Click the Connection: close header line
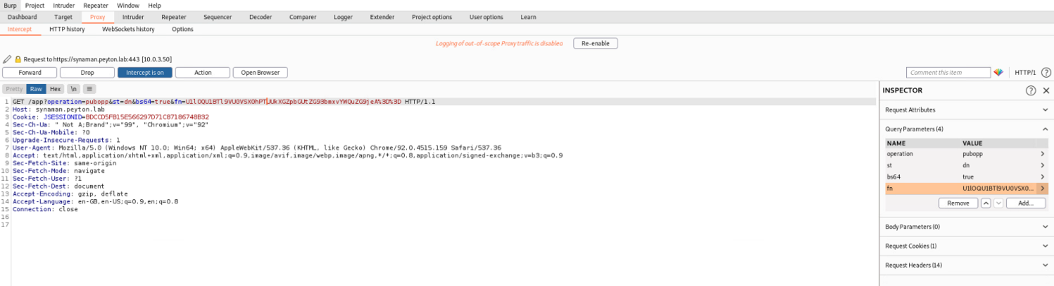 coord(45,209)
